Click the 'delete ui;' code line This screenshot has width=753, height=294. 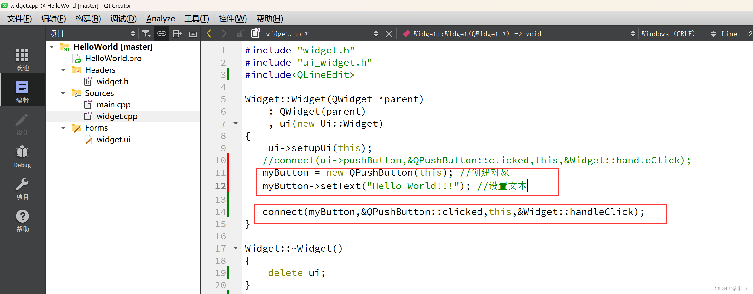tap(297, 273)
